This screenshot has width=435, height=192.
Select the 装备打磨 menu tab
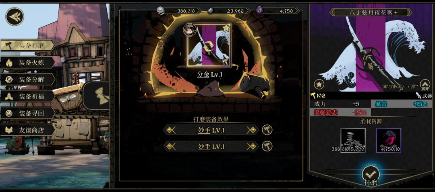27,46
